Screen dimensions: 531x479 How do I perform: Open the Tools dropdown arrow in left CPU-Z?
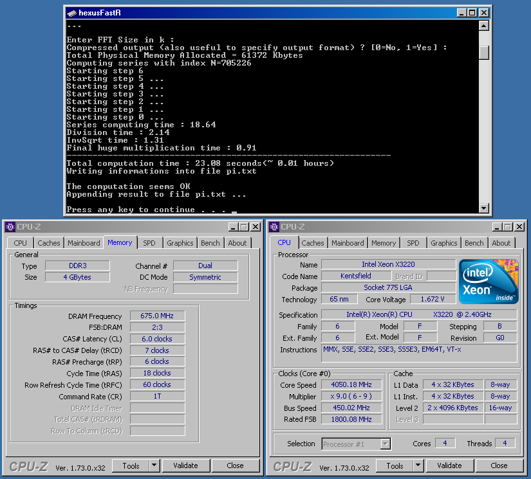154,465
